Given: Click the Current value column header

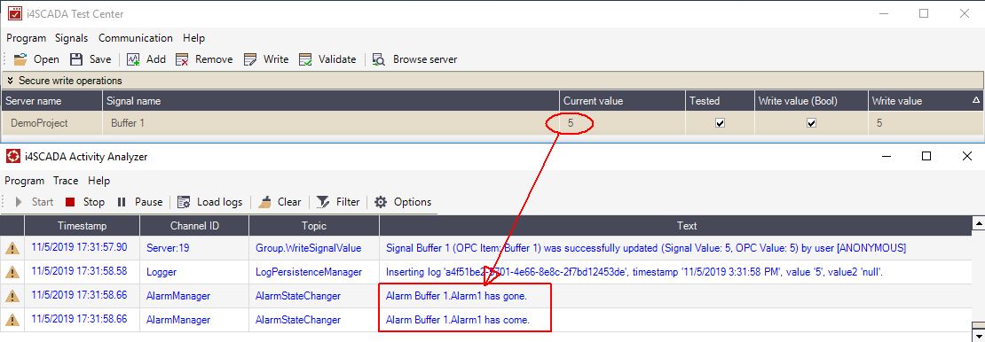Looking at the screenshot, I should 622,100.
